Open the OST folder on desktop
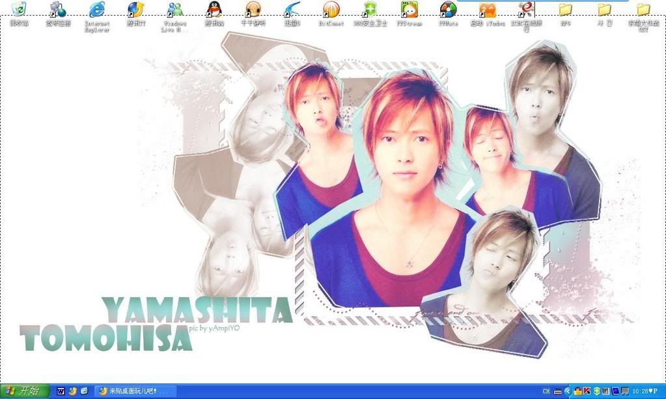 click(643, 10)
